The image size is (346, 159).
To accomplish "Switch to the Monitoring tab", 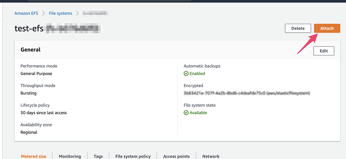I will (x=69, y=156).
